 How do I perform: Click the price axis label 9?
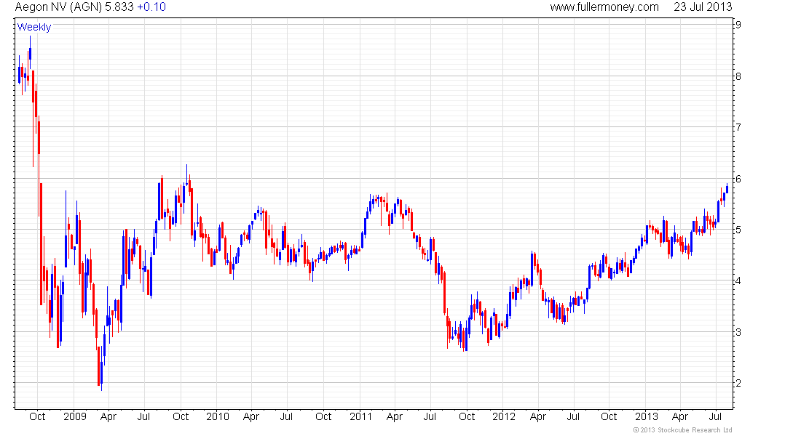click(x=738, y=25)
